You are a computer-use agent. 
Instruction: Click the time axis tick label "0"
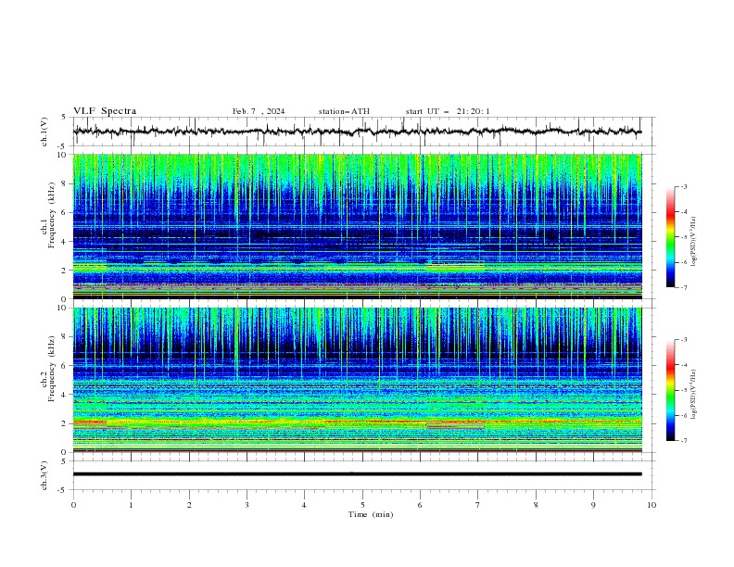tap(73, 505)
